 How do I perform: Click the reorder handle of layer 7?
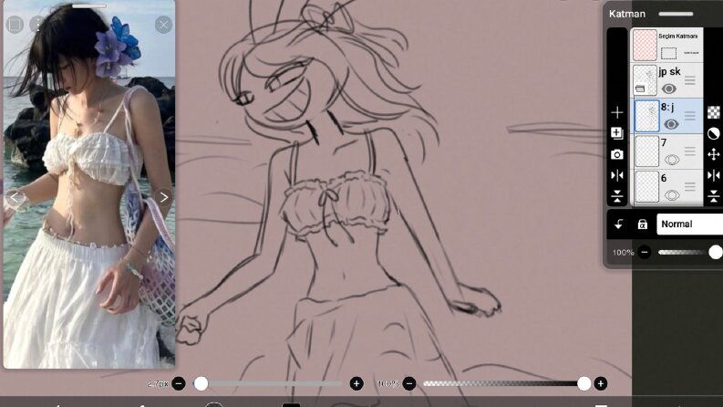(x=690, y=151)
